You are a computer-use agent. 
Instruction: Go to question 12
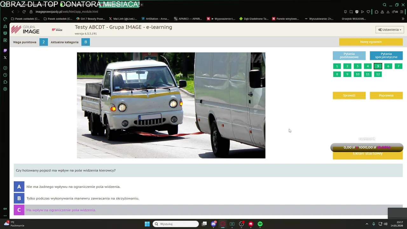[378, 74]
